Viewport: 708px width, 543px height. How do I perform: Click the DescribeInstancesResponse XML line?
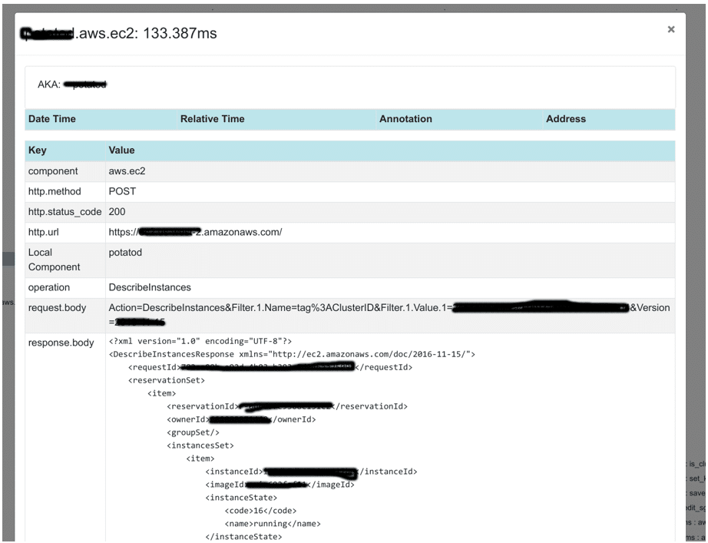[x=292, y=354]
